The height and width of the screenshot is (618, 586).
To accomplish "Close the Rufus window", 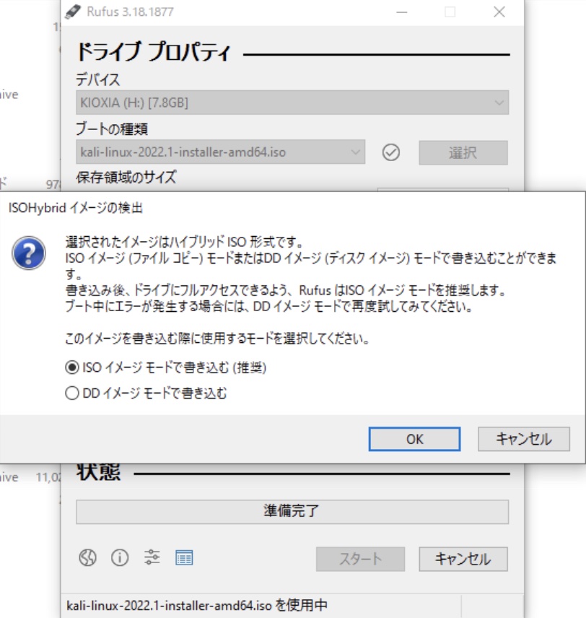I will [x=499, y=12].
